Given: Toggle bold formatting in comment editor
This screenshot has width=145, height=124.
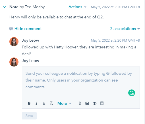Looking at the screenshot, I should point(29,103).
